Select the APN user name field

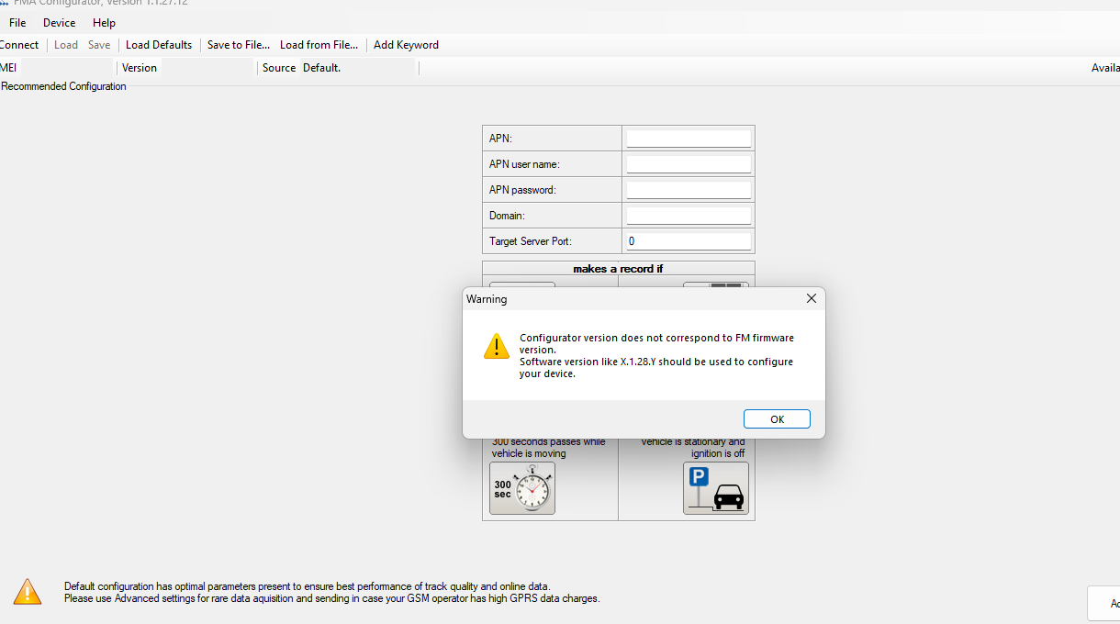pos(688,164)
